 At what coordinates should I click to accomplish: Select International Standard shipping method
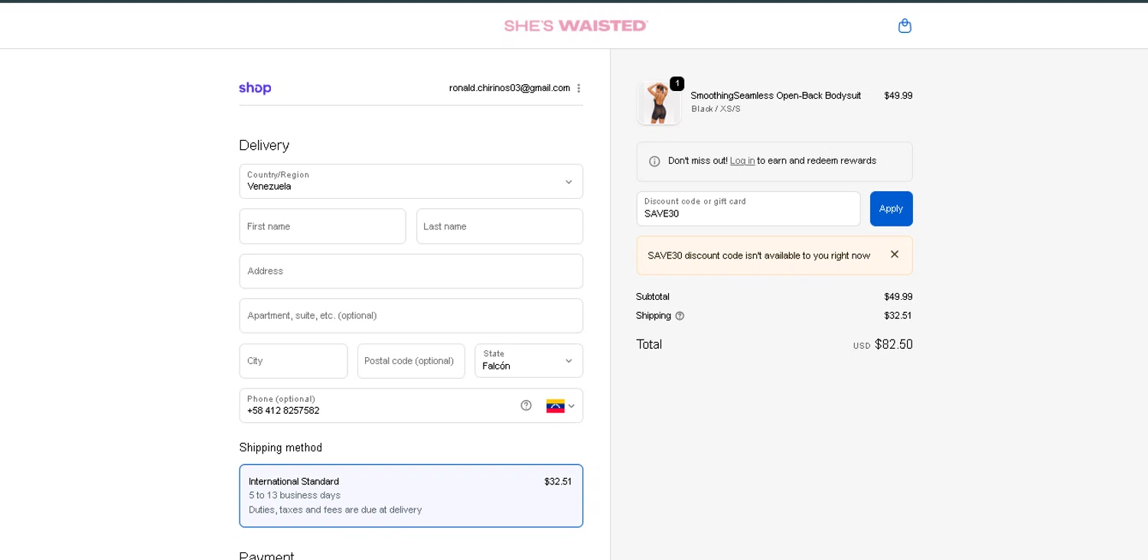(411, 496)
